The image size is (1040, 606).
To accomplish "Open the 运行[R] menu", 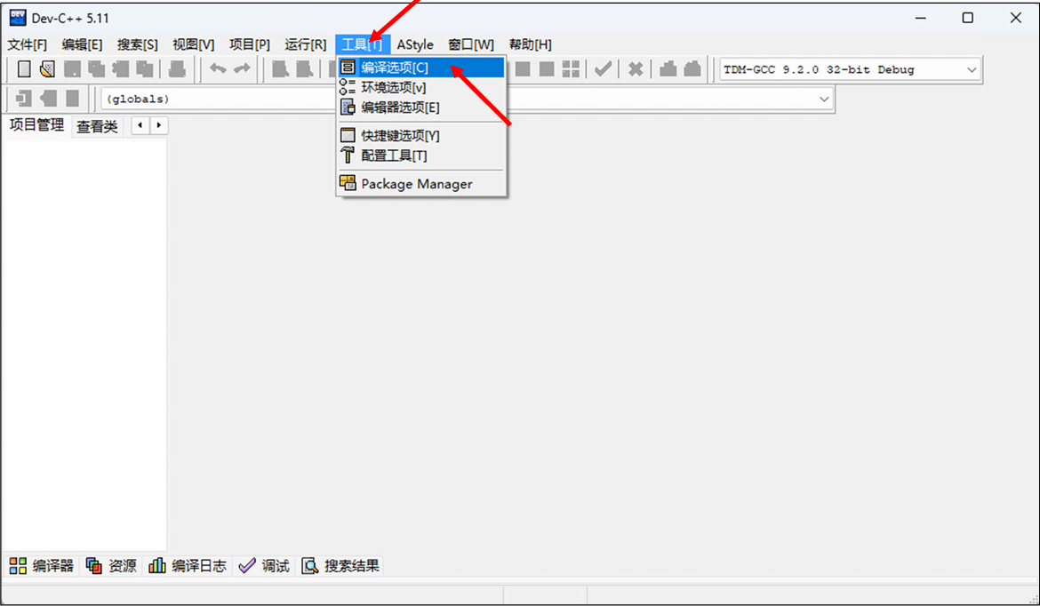I will click(306, 44).
